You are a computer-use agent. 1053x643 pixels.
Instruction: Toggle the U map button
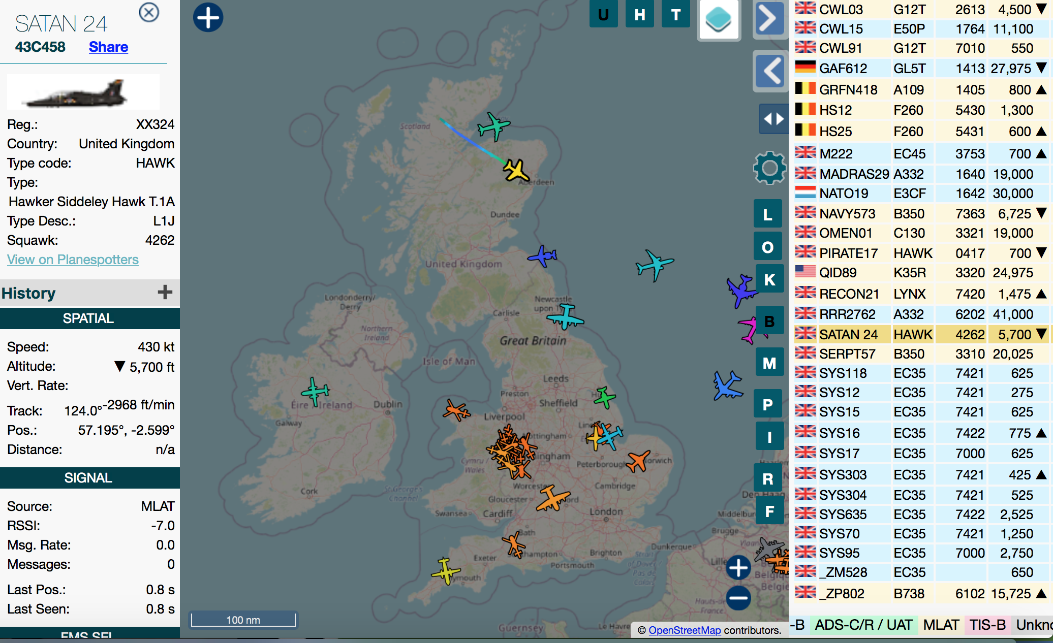click(603, 14)
